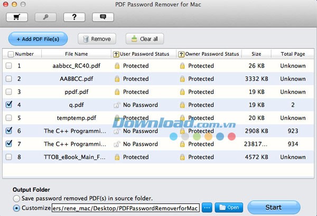Image resolution: width=317 pixels, height=216 pixels.
Task: Open help via question mark icon
Action: [74, 17]
